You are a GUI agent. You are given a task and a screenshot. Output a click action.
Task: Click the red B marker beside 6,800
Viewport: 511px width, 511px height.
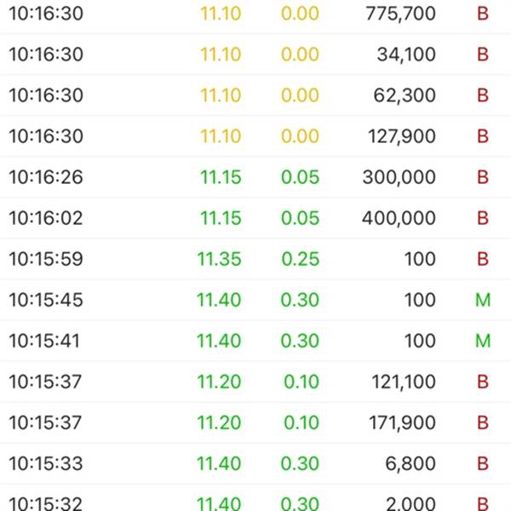point(483,463)
